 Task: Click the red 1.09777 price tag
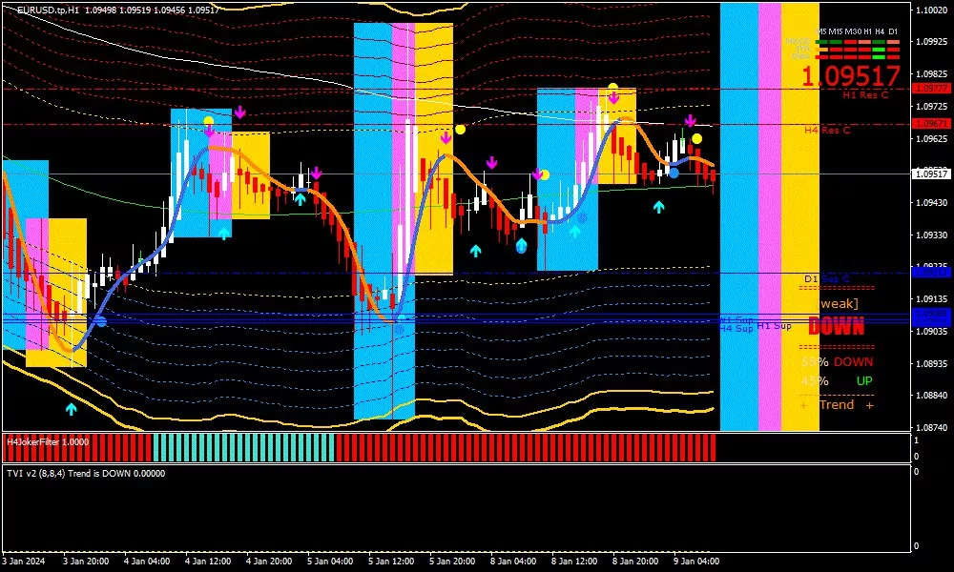tap(931, 89)
